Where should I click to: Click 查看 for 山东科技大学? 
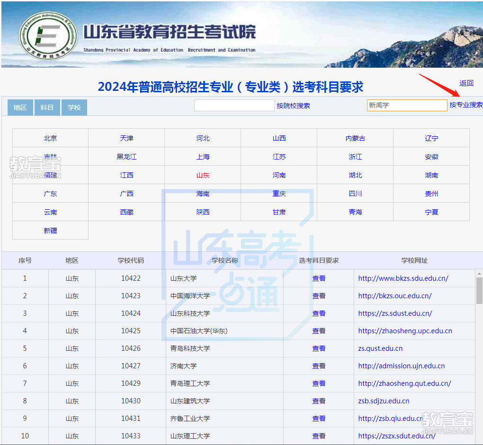pos(319,313)
